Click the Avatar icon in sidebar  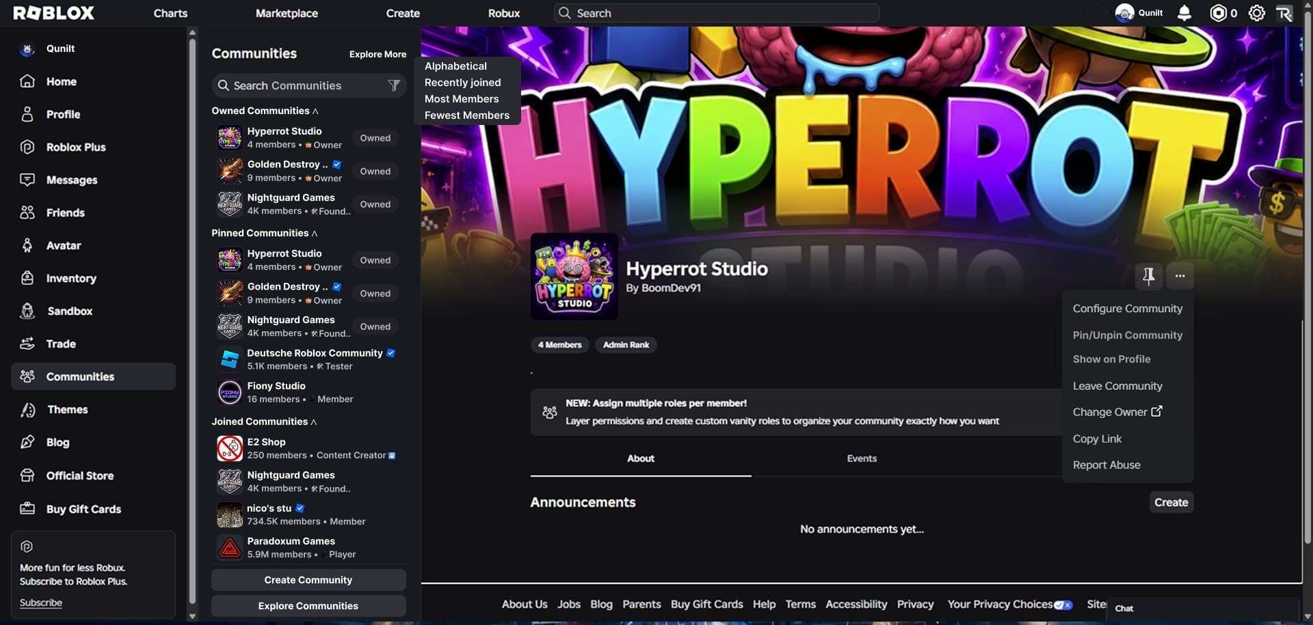27,245
